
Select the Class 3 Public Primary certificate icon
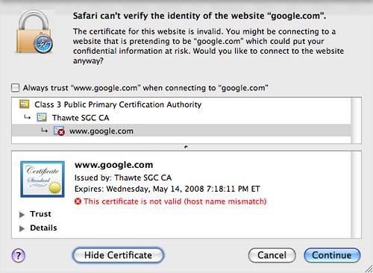25,104
